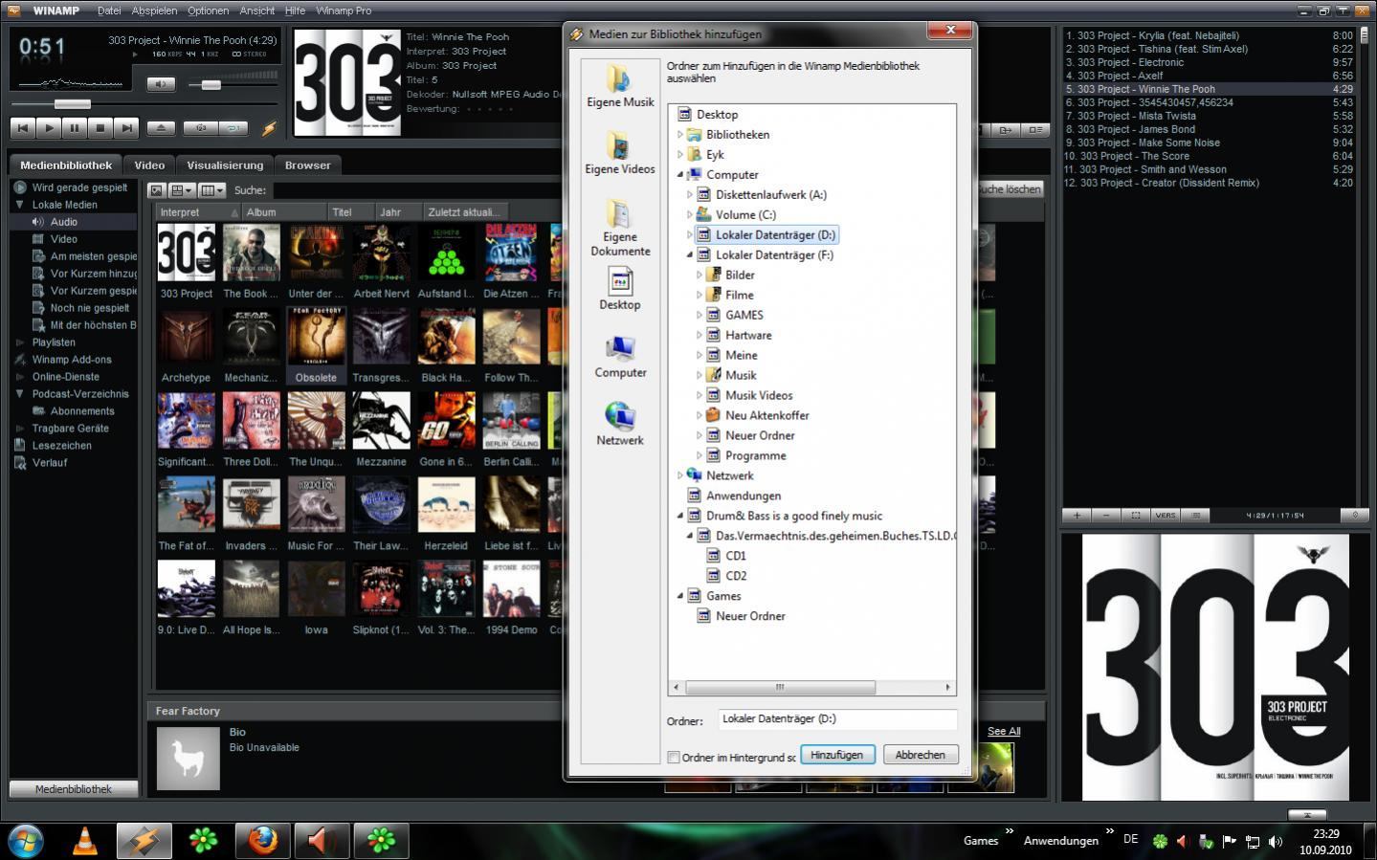Viewport: 1377px width, 860px height.
Task: Open VLC from the Windows taskbar
Action: click(85, 841)
